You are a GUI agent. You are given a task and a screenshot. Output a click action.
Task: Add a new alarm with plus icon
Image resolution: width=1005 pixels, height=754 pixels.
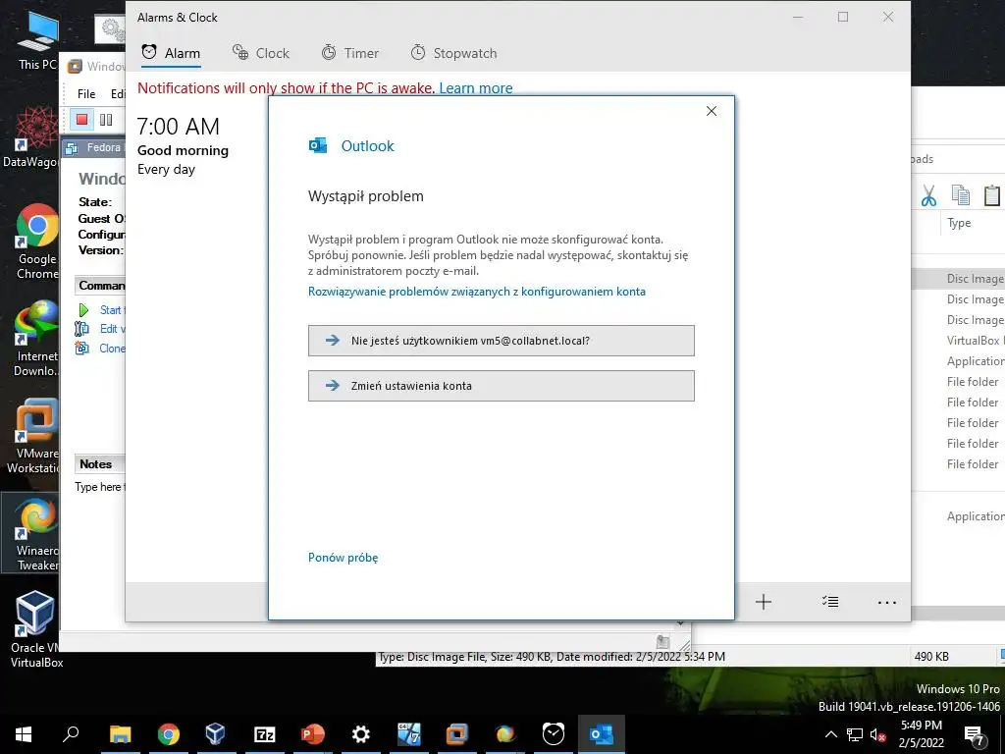[763, 602]
